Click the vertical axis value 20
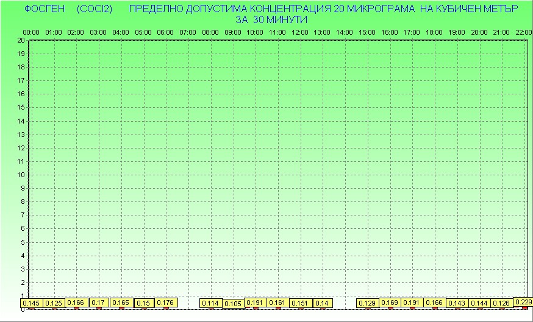Screen dimensions: 533x322 point(21,40)
